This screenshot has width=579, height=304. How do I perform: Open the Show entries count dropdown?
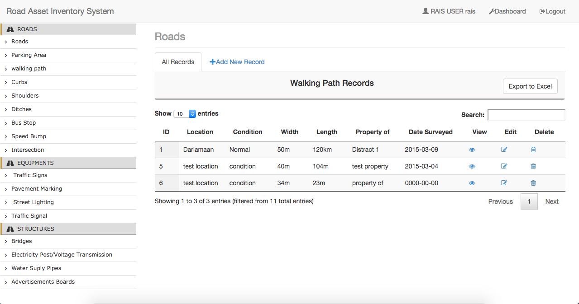click(184, 114)
